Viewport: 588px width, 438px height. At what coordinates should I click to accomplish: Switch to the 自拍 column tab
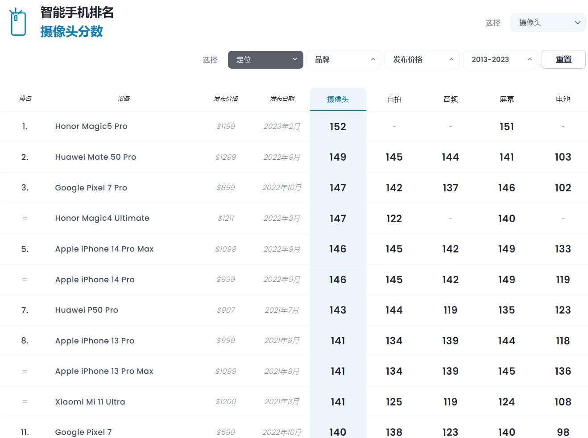(394, 99)
